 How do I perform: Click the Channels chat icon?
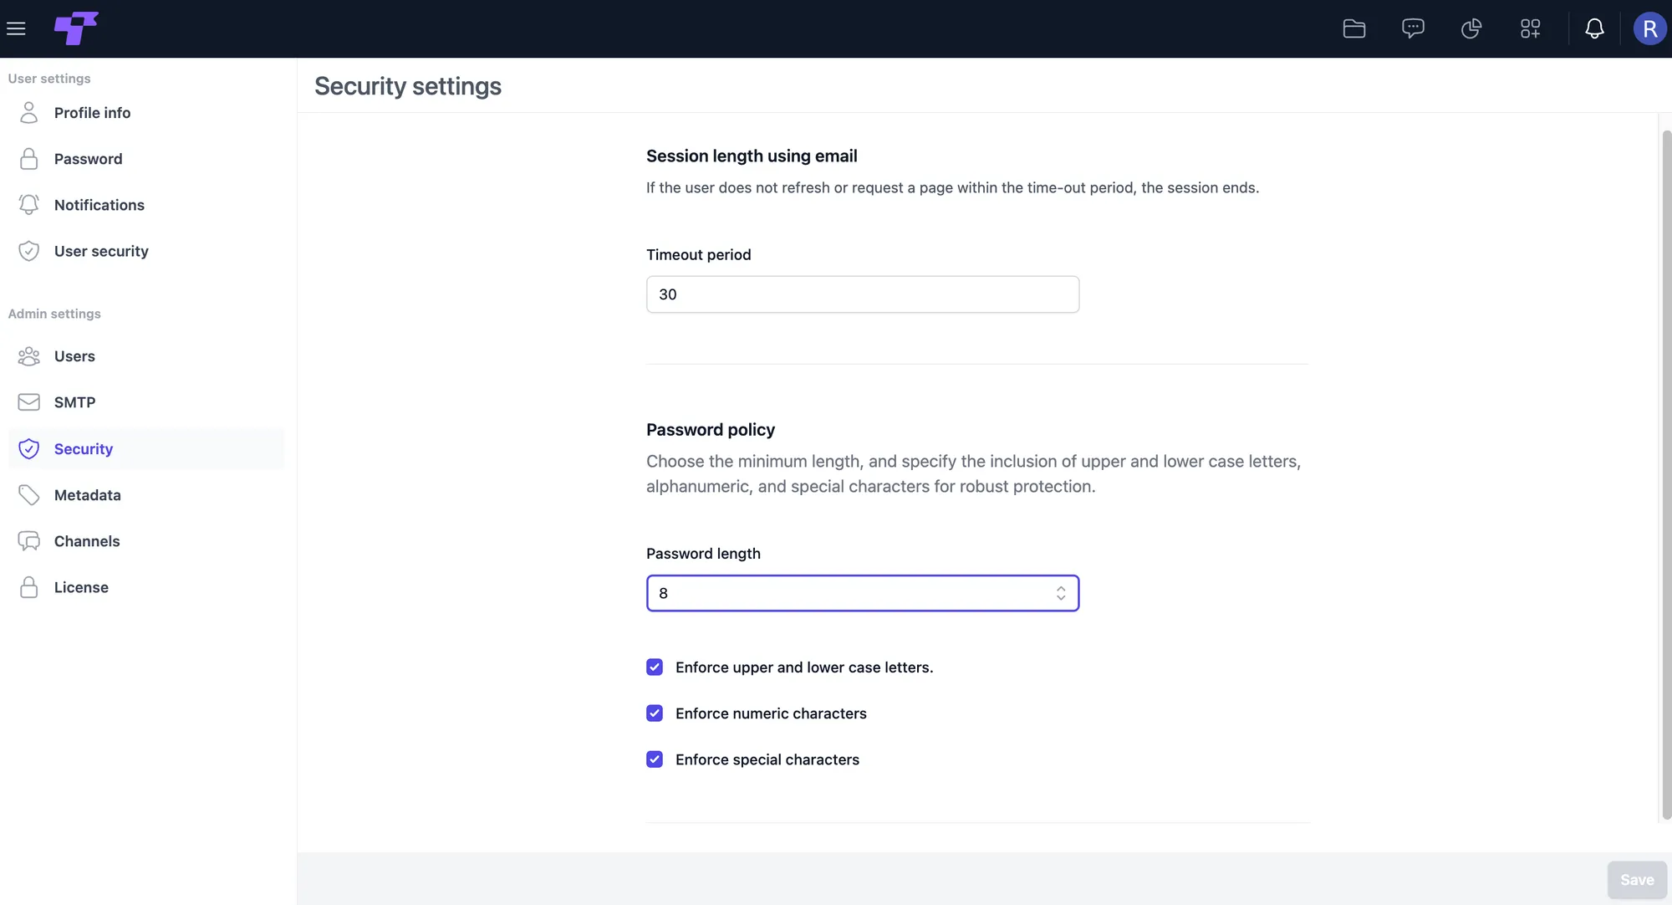click(x=29, y=541)
